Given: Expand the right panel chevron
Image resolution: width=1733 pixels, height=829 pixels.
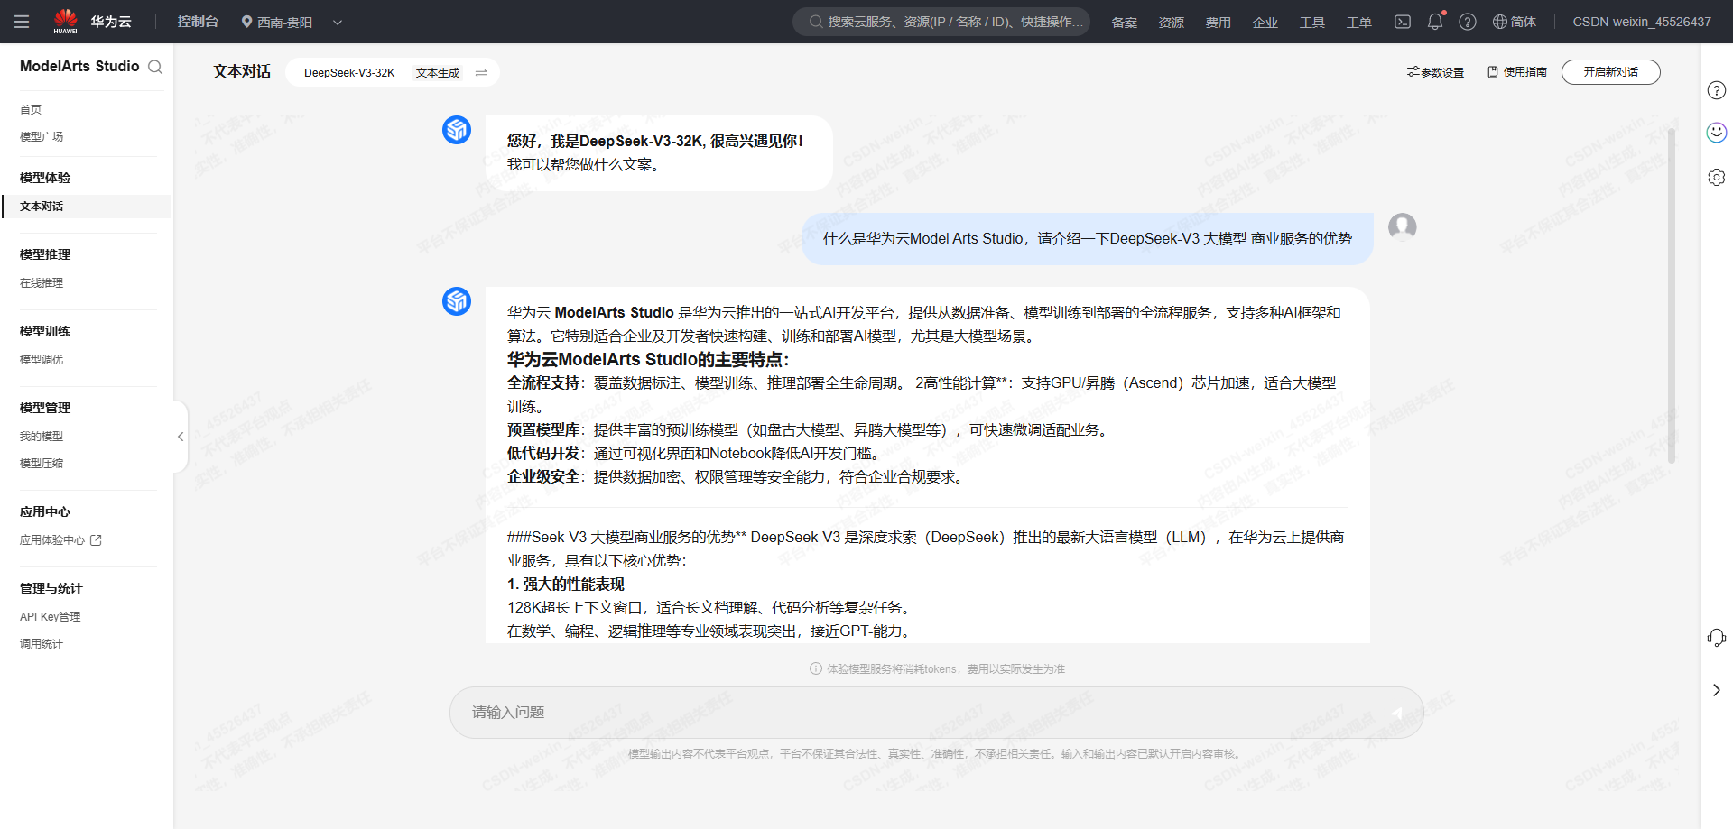Looking at the screenshot, I should tap(1717, 690).
